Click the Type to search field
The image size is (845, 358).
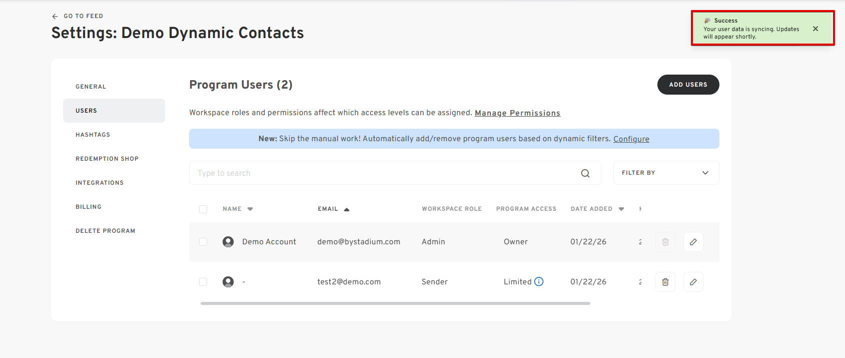(395, 173)
